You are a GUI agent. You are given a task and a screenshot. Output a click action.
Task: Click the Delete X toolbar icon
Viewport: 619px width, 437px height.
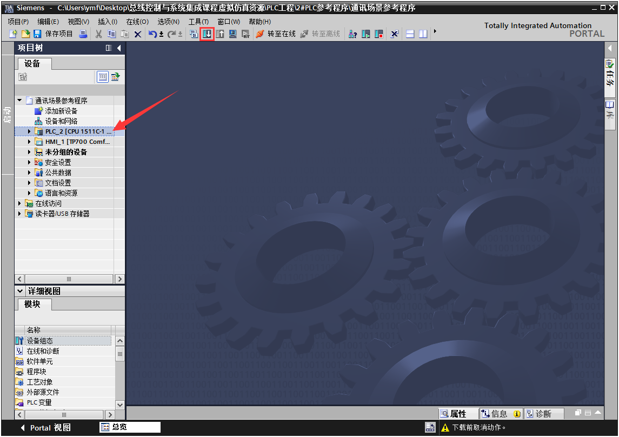pyautogui.click(x=138, y=35)
